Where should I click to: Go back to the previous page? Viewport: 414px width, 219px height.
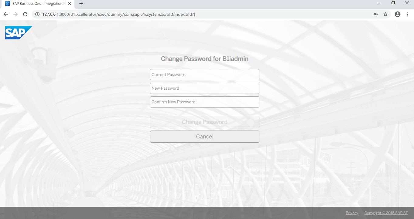6,14
